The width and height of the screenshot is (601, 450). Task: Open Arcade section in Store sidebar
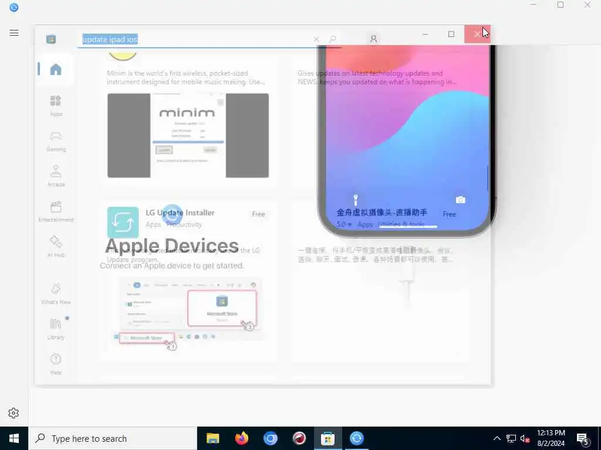56,176
